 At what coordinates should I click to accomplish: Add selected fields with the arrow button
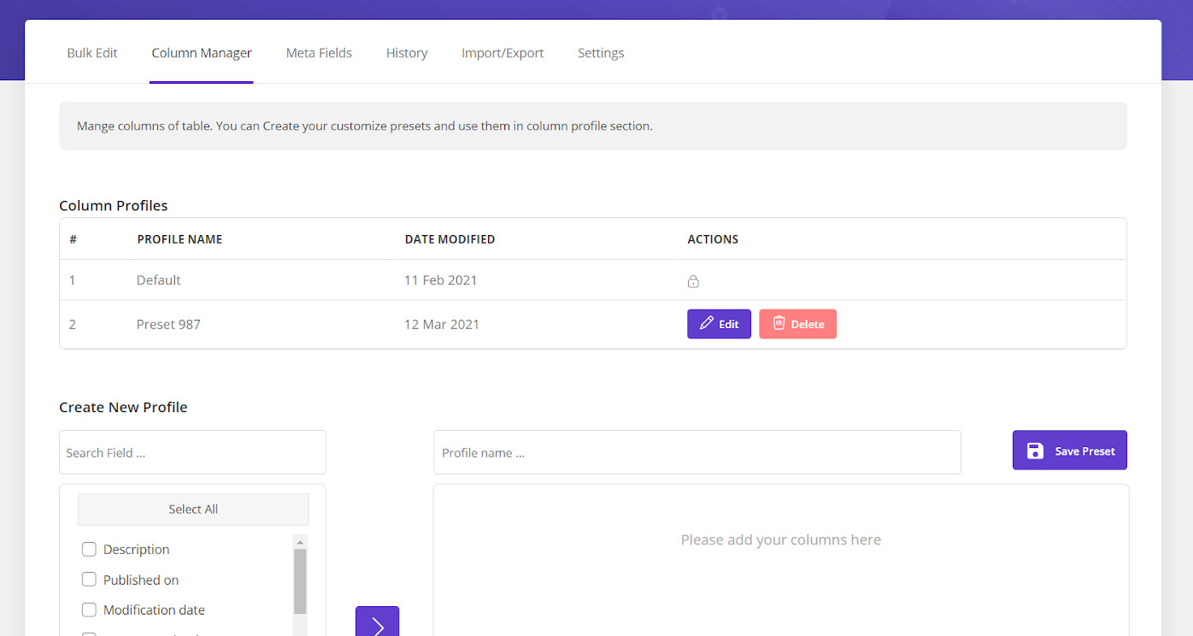coord(377,621)
